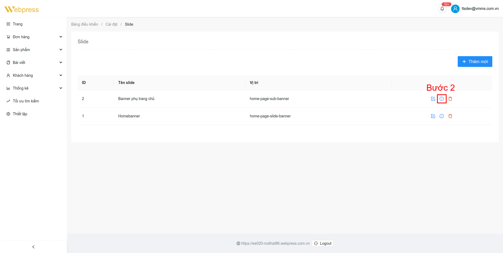Click trash icon on the Homebanner row
Image resolution: width=503 pixels, height=253 pixels.
point(450,116)
